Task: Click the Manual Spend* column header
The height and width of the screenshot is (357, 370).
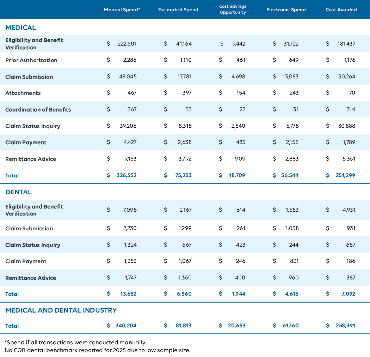Action: point(122,10)
